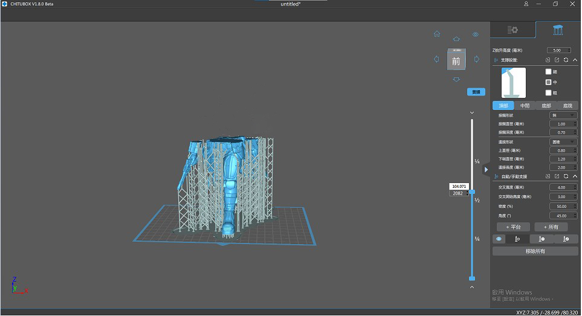Click the layer slider handle
The image size is (582, 316).
click(x=472, y=192)
